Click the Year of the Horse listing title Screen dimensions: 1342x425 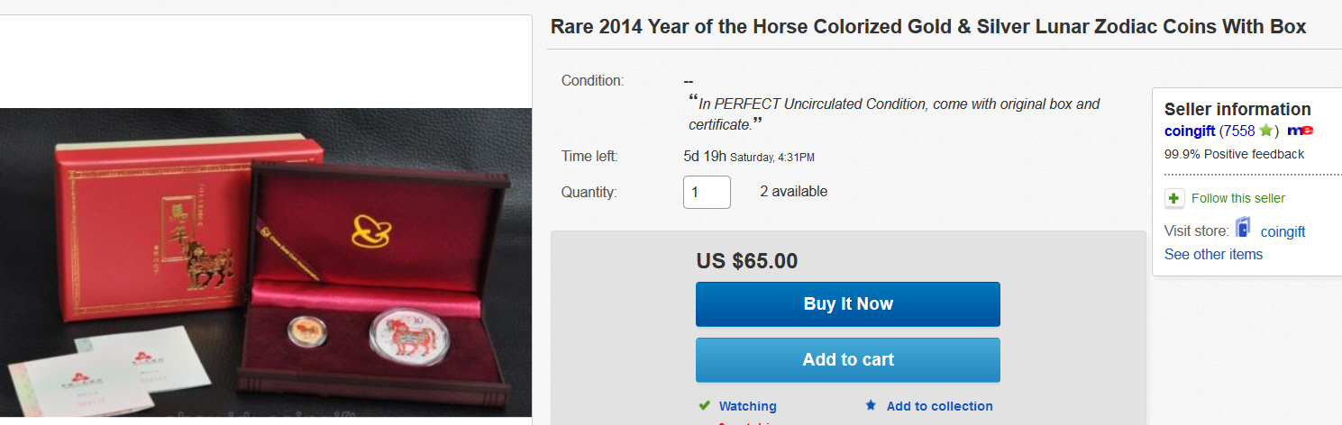(x=928, y=27)
